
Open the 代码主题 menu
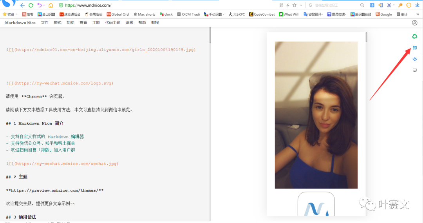click(x=113, y=23)
